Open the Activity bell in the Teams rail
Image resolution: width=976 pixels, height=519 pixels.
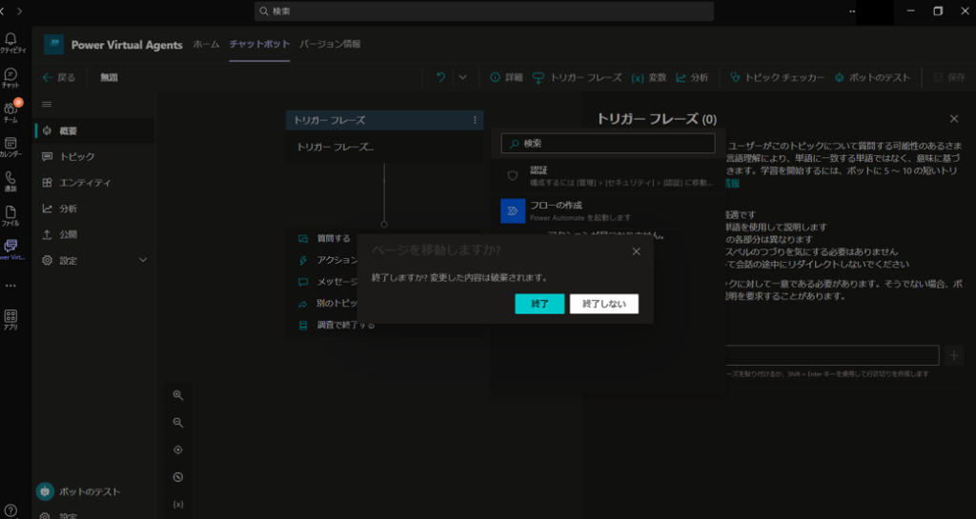point(10,43)
